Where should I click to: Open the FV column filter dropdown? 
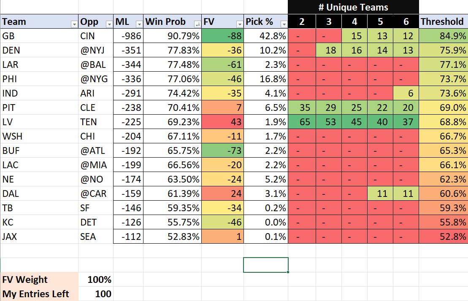coord(239,23)
